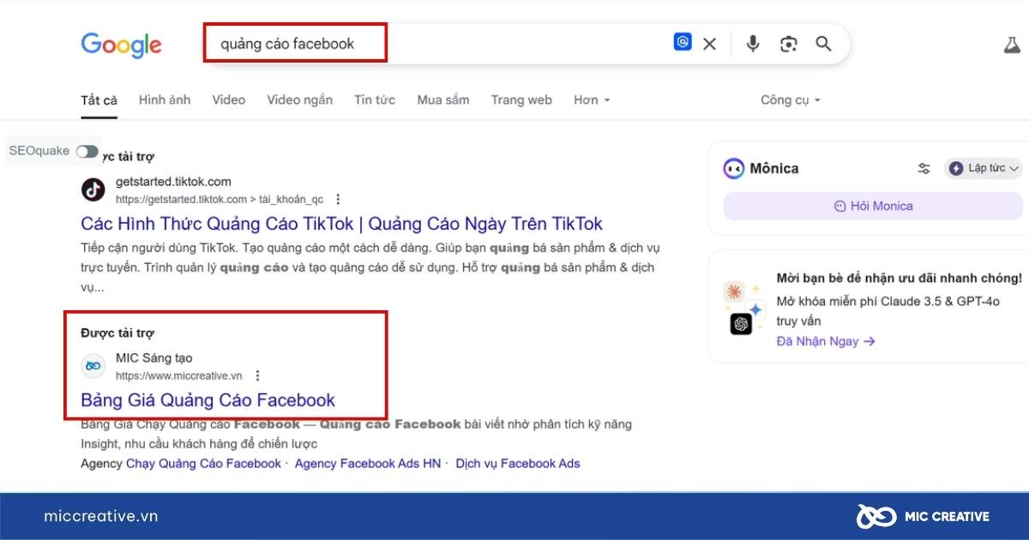Open the "Tin tức" tab
The image size is (1029, 540).
[375, 100]
